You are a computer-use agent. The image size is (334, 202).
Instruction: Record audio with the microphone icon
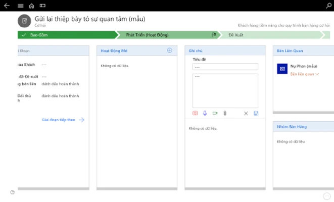(205, 113)
